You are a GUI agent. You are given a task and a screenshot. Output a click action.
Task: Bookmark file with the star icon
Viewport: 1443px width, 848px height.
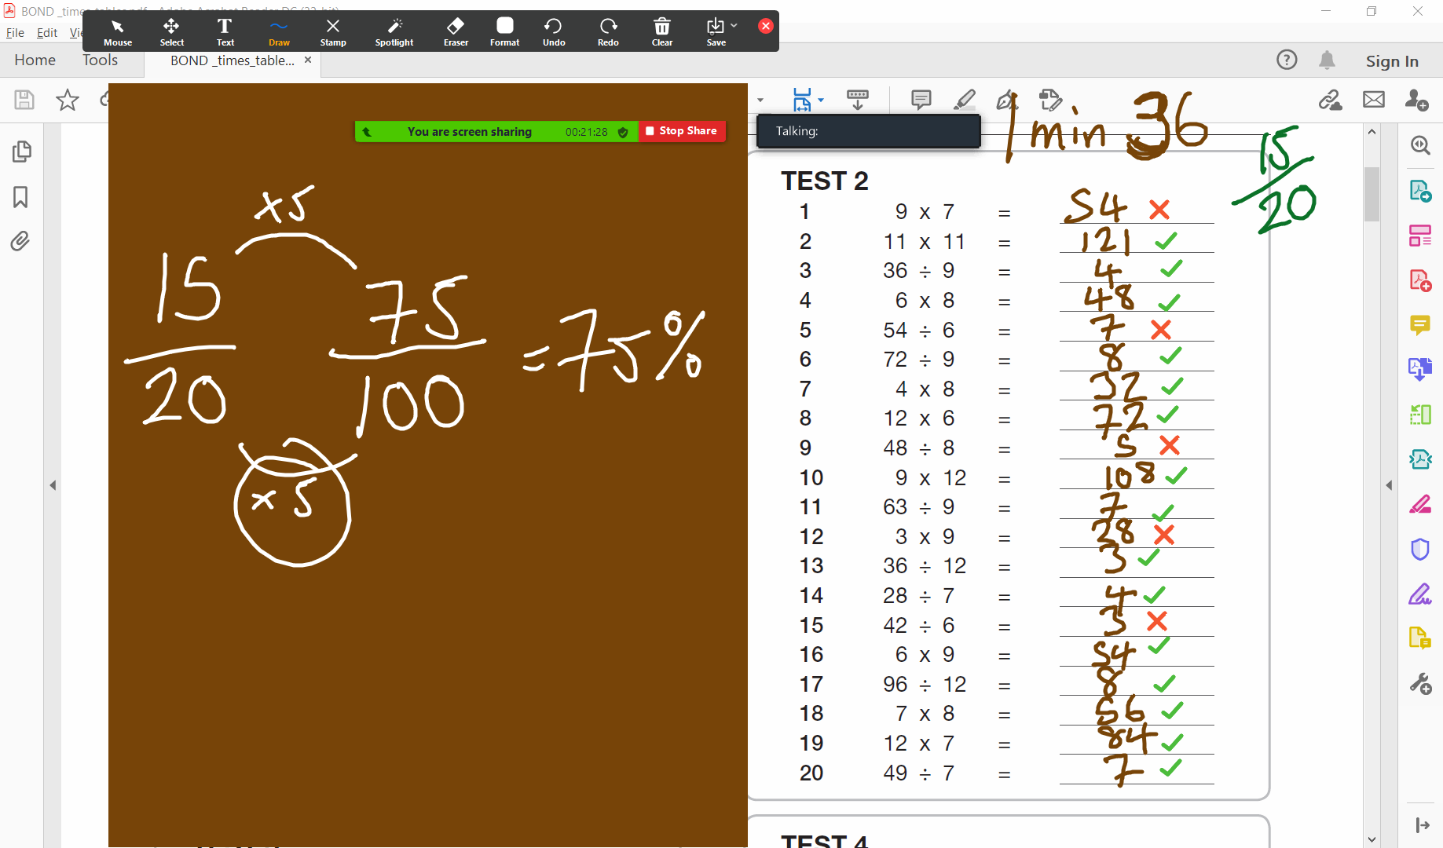tap(68, 100)
